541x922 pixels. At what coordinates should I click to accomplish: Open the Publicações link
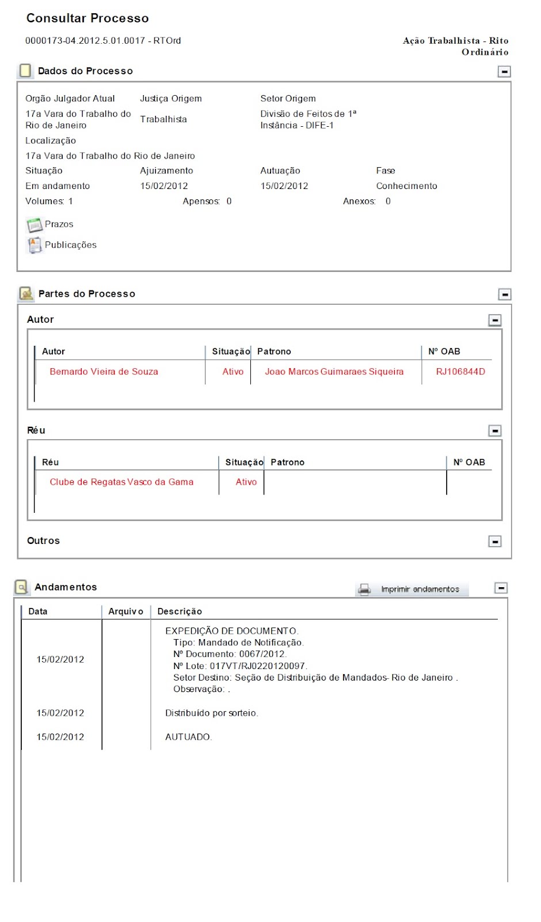coord(71,245)
